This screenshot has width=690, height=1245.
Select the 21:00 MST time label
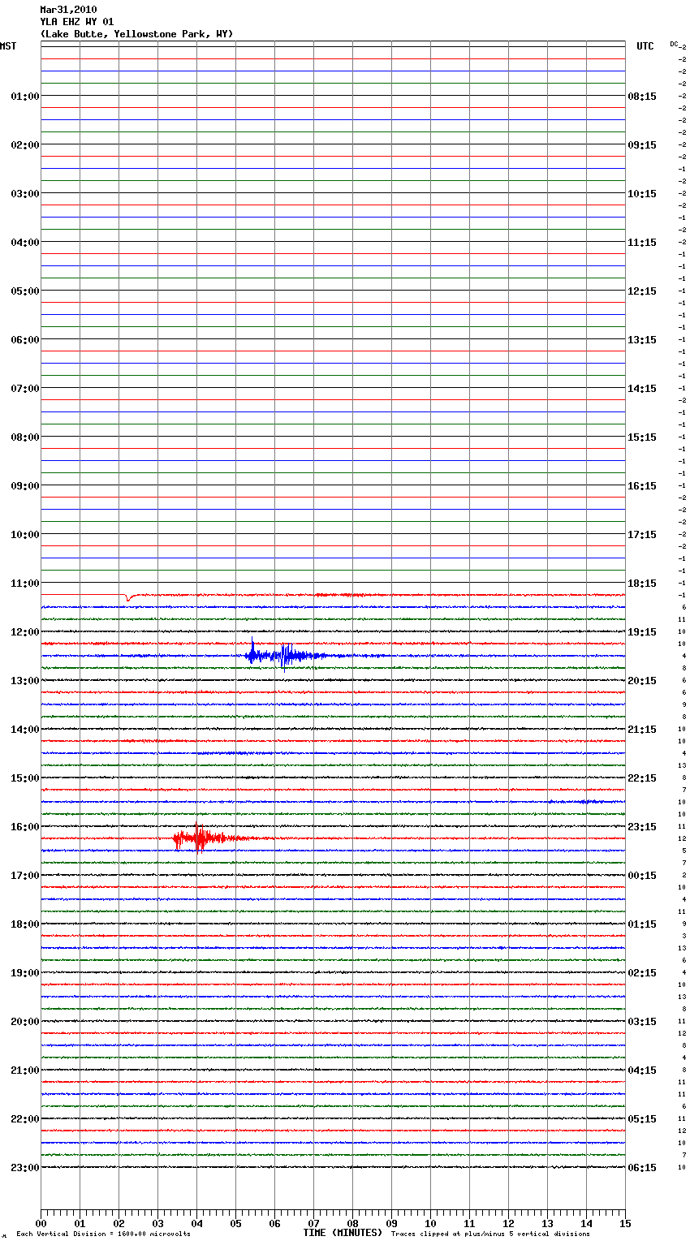click(x=25, y=1070)
